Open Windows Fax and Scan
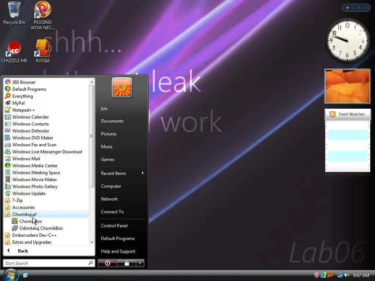The height and width of the screenshot is (281, 375). (x=47, y=145)
